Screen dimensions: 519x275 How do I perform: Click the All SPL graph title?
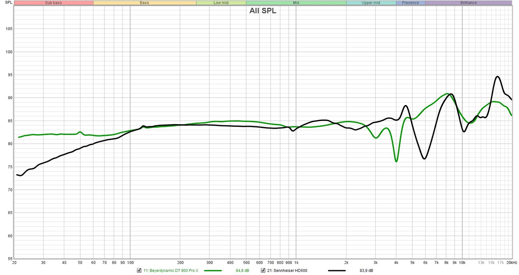[263, 11]
